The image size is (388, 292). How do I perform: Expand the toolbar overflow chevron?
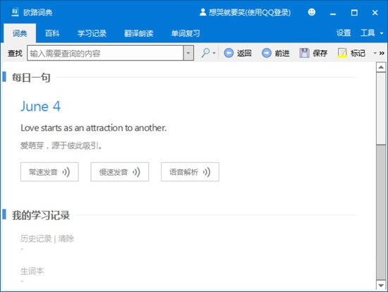[382, 53]
